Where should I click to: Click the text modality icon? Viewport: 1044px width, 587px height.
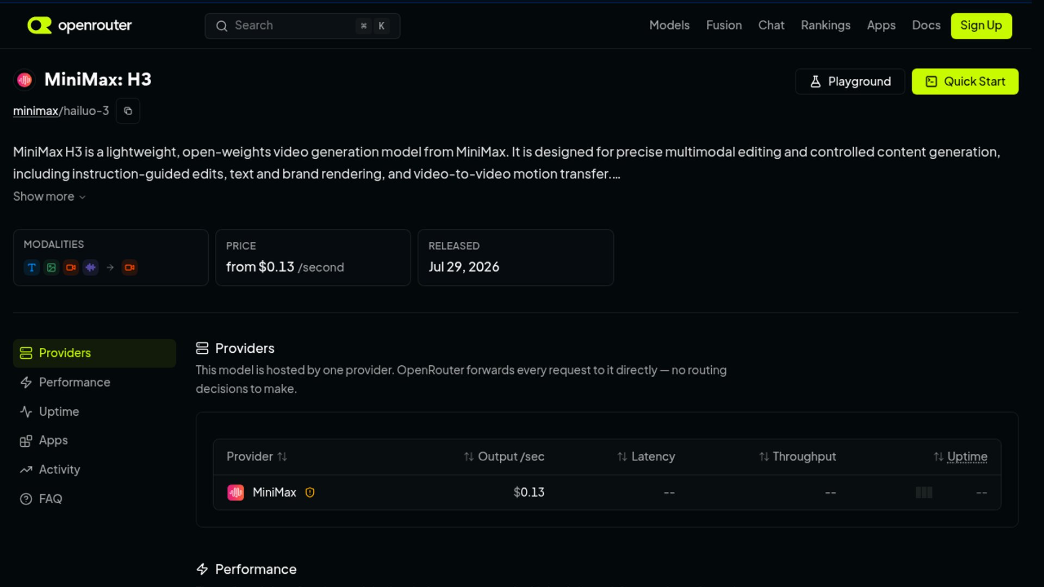click(x=32, y=267)
